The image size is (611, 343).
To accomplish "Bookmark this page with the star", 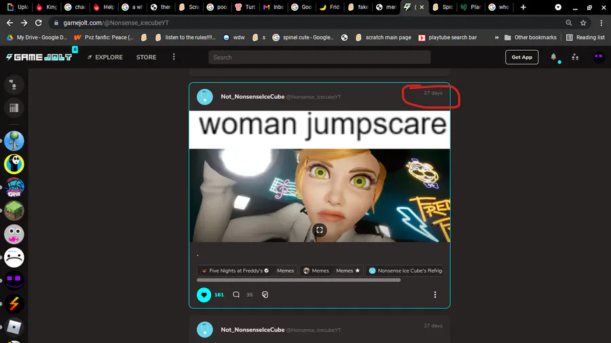I will (583, 23).
